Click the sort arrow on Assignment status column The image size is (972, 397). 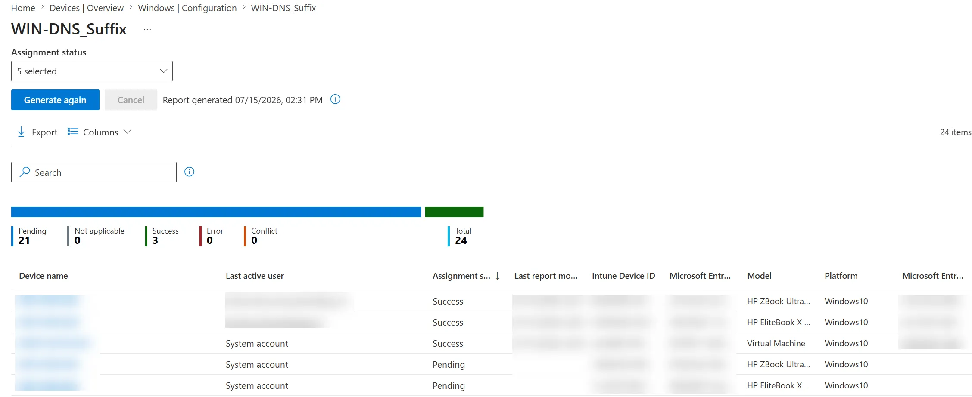tap(498, 276)
